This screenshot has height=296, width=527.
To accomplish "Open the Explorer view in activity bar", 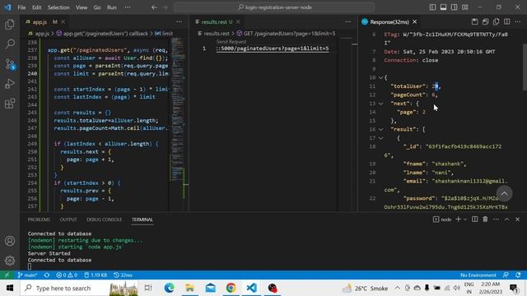I will pos(10,24).
